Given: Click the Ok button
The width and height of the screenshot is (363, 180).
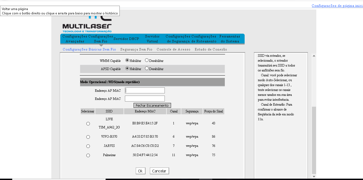Looking at the screenshot, I should coord(140,171).
